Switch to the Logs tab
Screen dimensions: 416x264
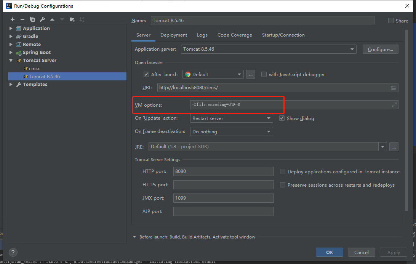click(202, 35)
